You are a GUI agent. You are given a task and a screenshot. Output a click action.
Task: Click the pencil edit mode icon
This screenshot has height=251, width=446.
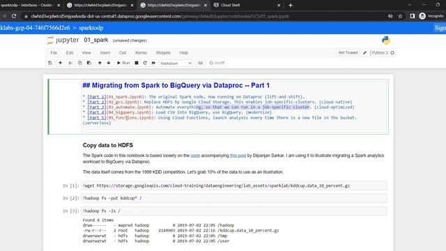364,53
